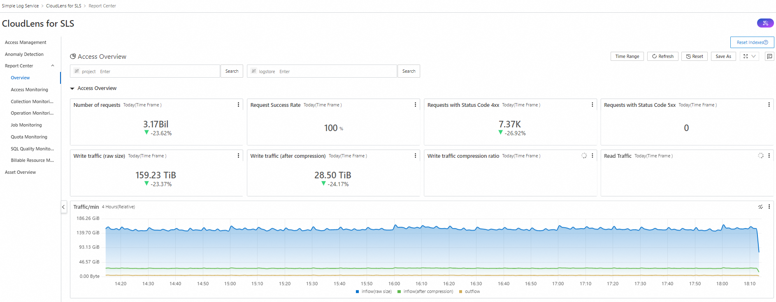Select Access Monitoring in sidebar
Image resolution: width=776 pixels, height=302 pixels.
pyautogui.click(x=29, y=90)
